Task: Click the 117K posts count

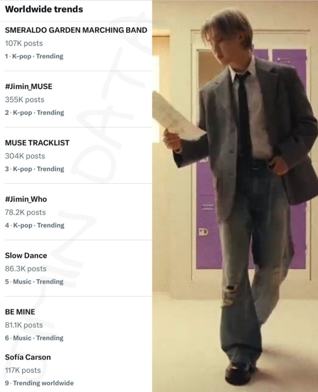Action: point(23,370)
